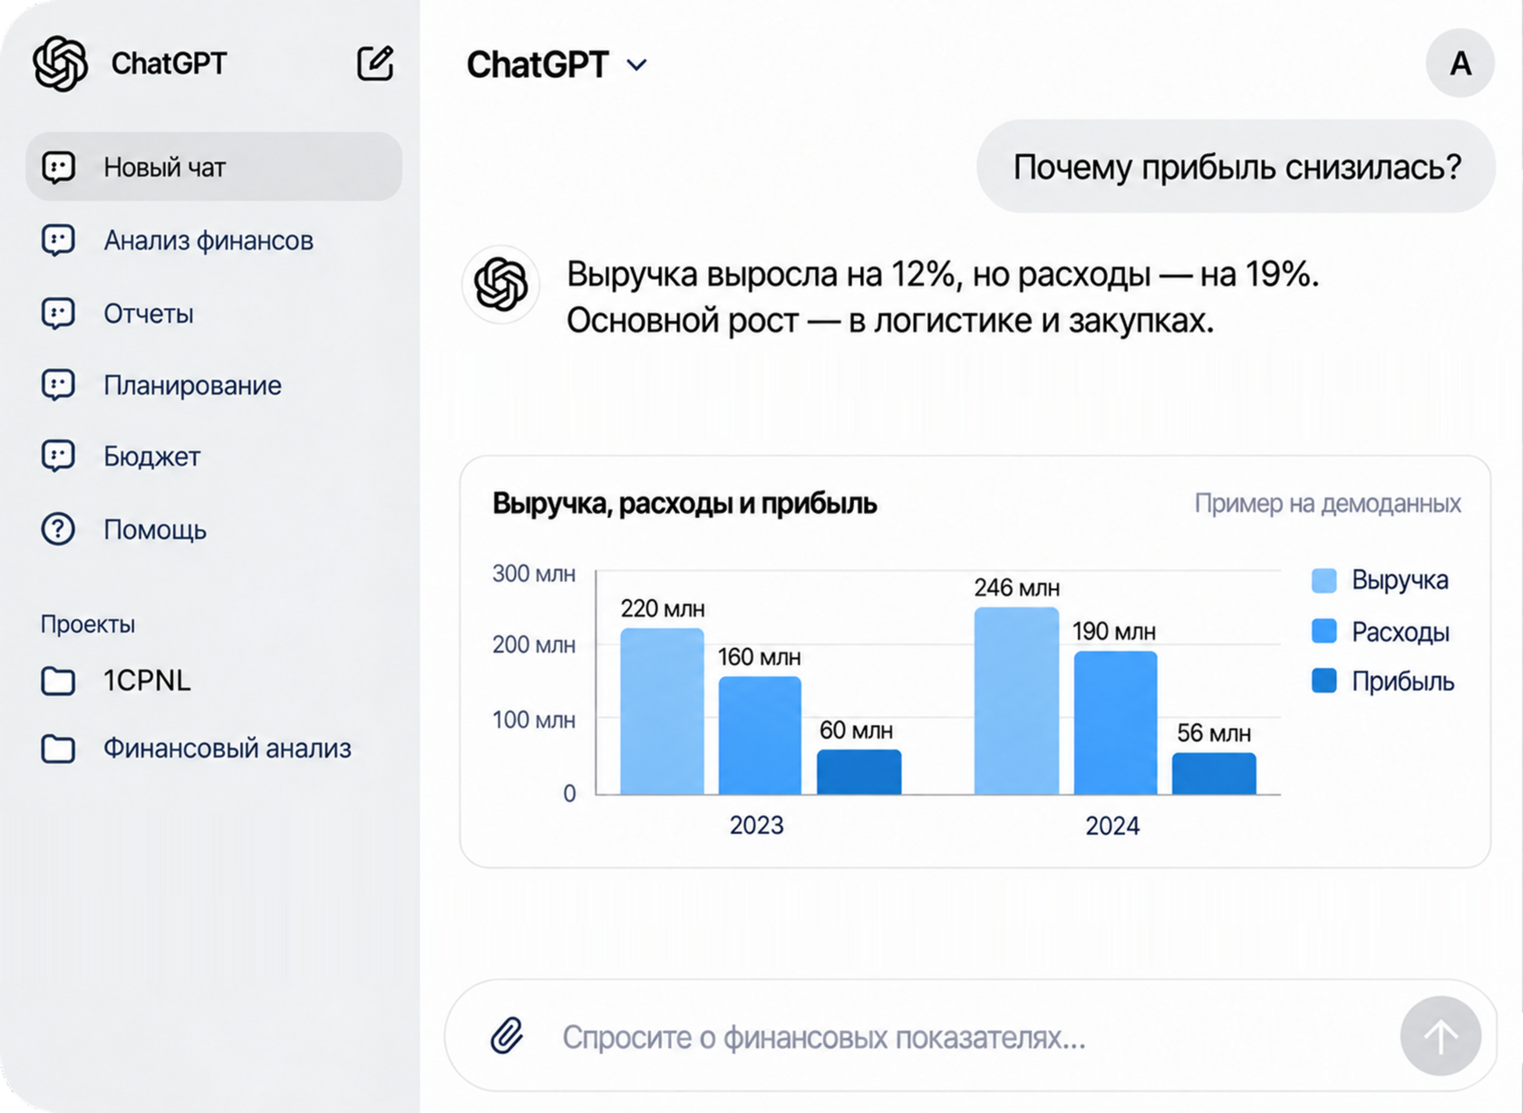The height and width of the screenshot is (1113, 1523).
Task: Open the 1CPNL project
Action: 147,681
